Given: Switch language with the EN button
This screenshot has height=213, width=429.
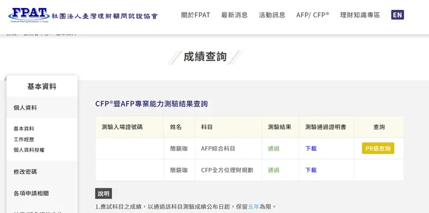Looking at the screenshot, I should (398, 15).
